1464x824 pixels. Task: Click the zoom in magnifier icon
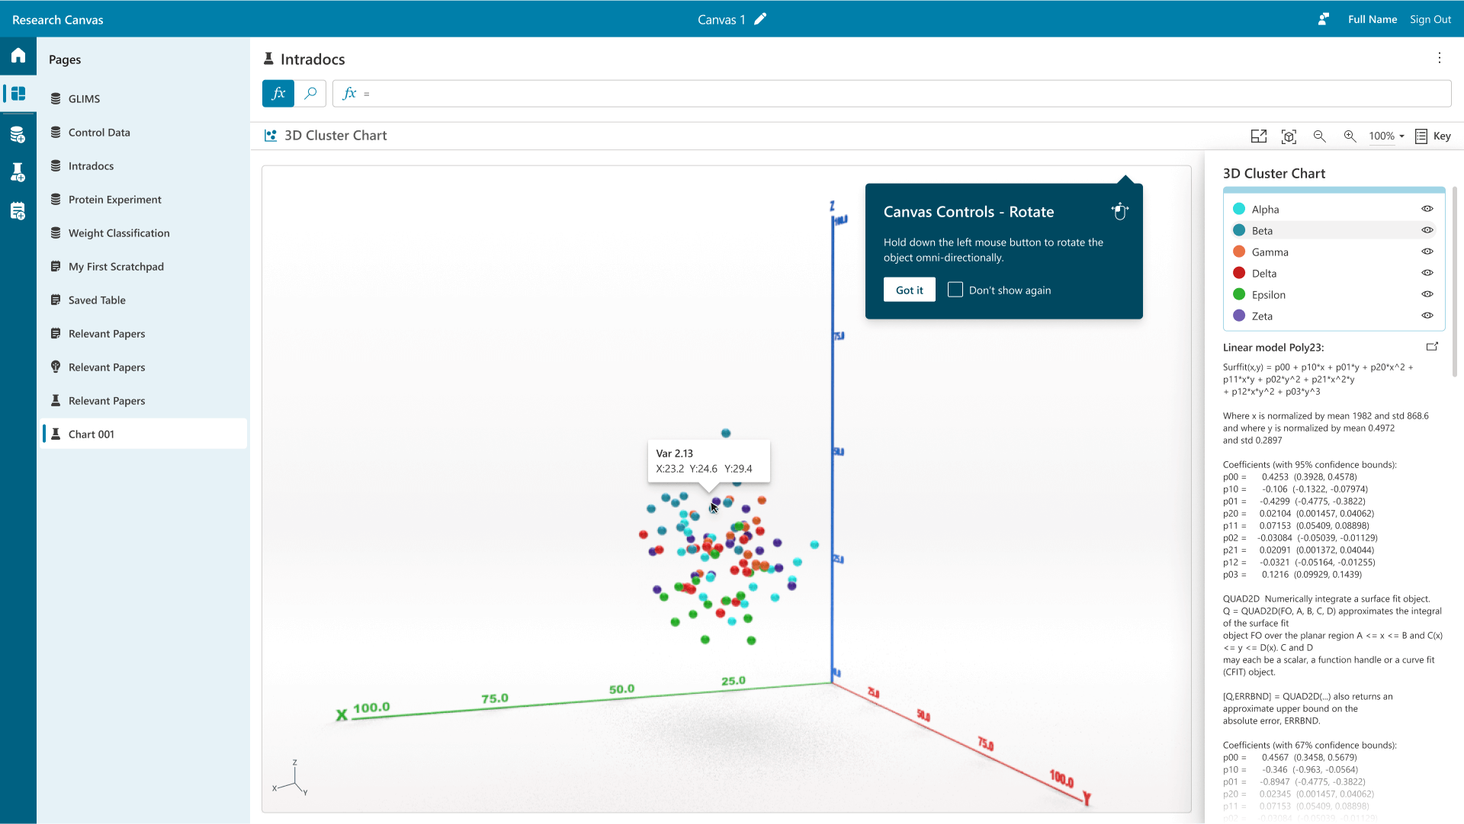click(x=1350, y=136)
